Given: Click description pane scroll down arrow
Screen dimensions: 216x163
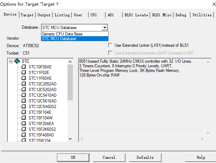Looking at the screenshot, I should point(208,133).
